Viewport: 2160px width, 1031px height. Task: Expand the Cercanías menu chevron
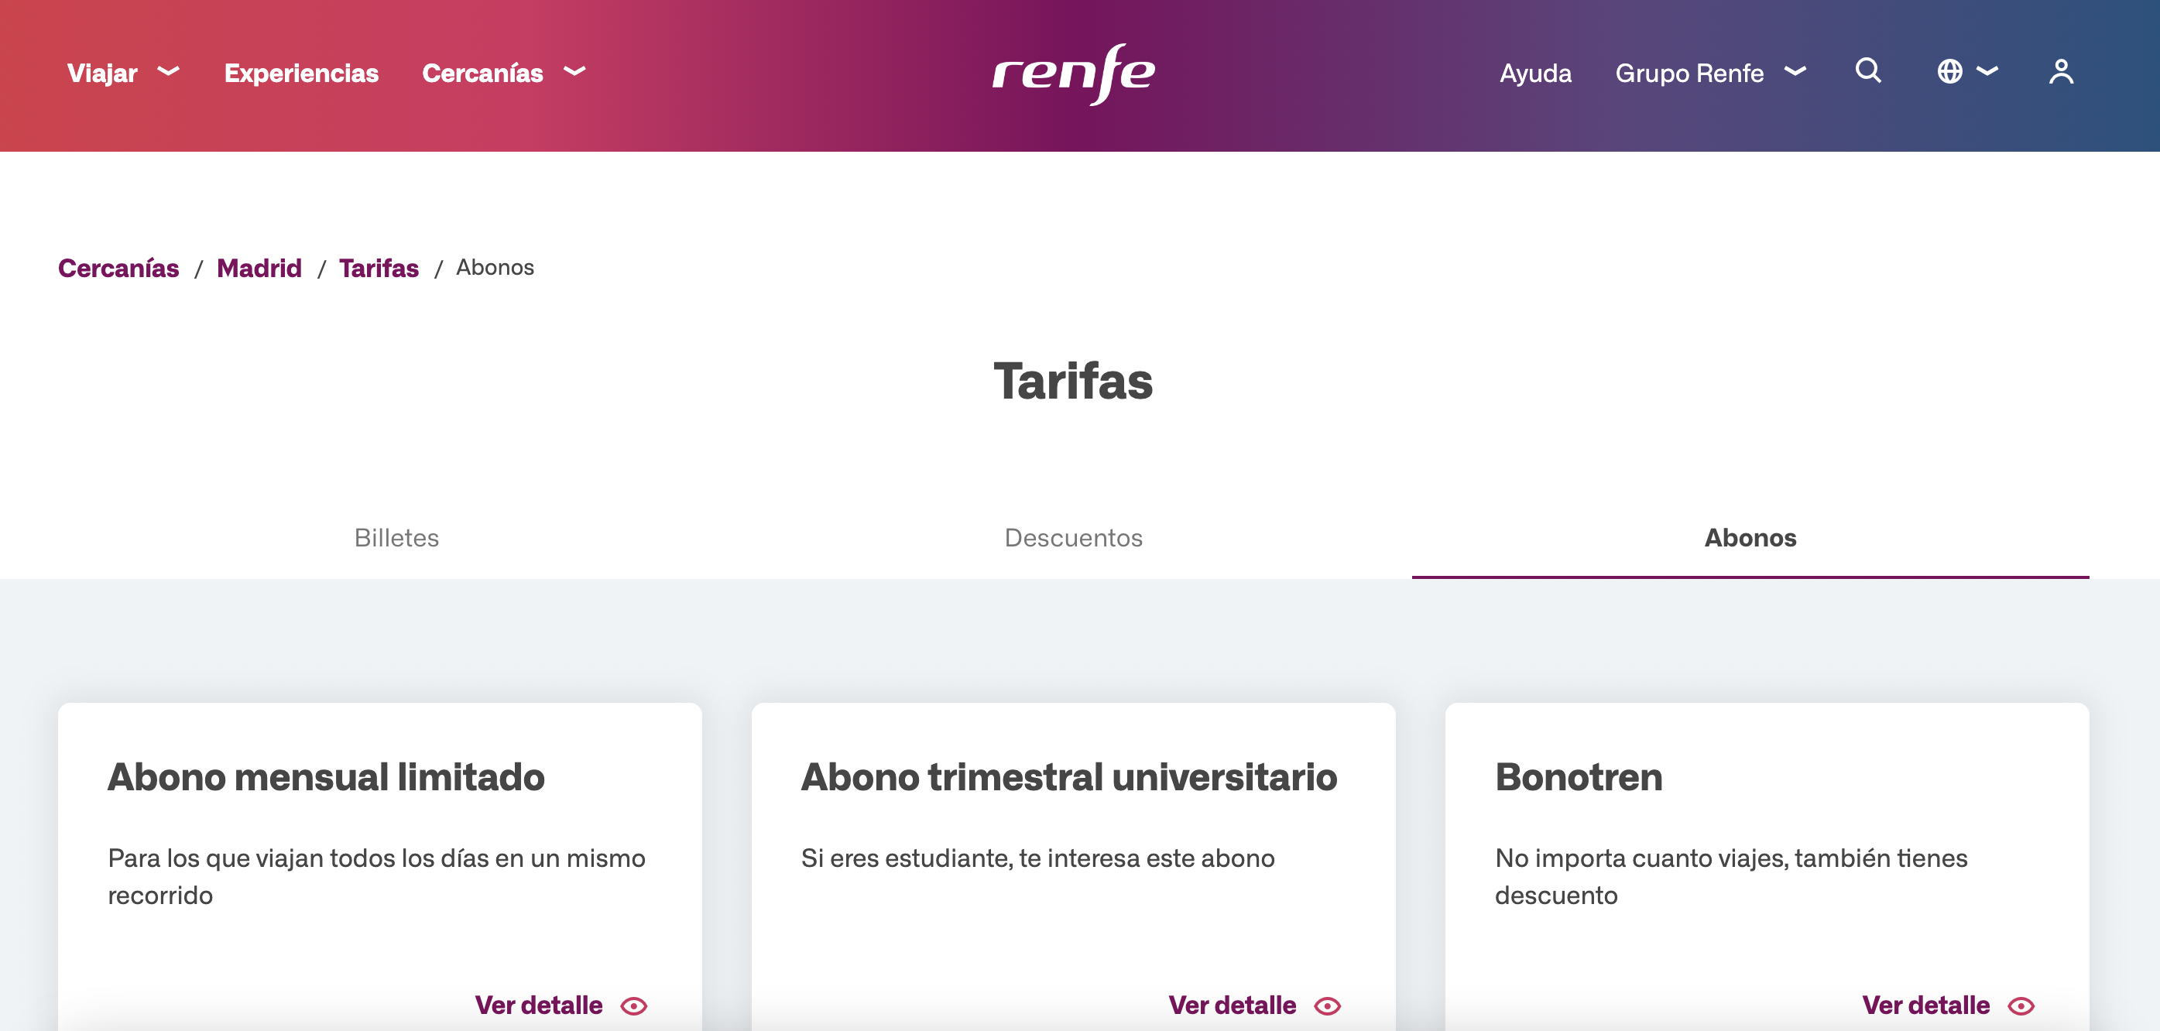coord(574,72)
